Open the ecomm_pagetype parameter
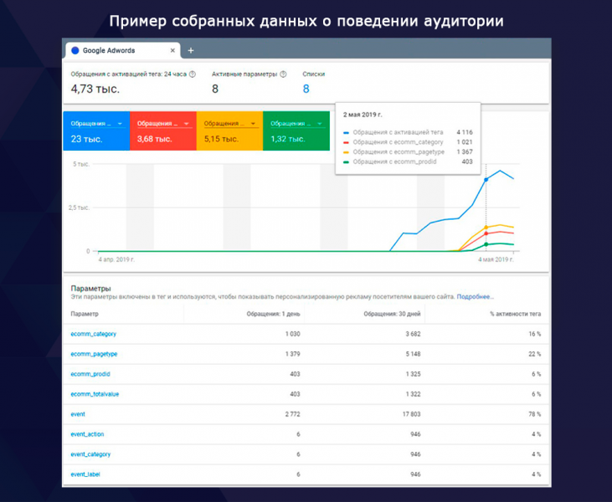612x502 pixels. tap(93, 354)
